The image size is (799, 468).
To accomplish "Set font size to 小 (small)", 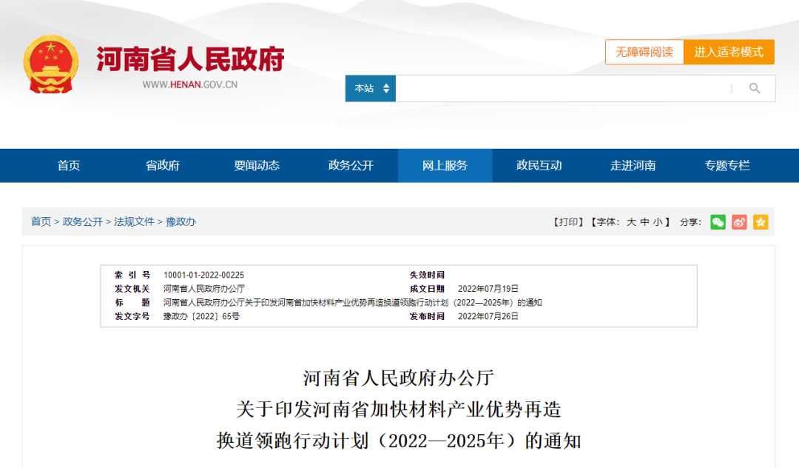I will pos(658,222).
